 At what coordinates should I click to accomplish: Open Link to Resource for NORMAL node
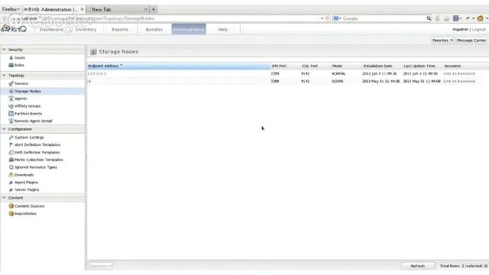coord(459,73)
